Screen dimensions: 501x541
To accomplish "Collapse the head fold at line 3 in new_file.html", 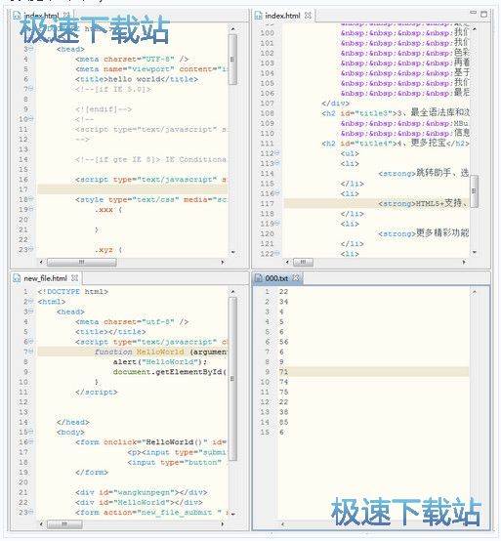I will 31,312.
